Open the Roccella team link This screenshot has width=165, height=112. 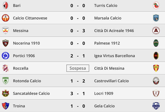tap(21, 68)
